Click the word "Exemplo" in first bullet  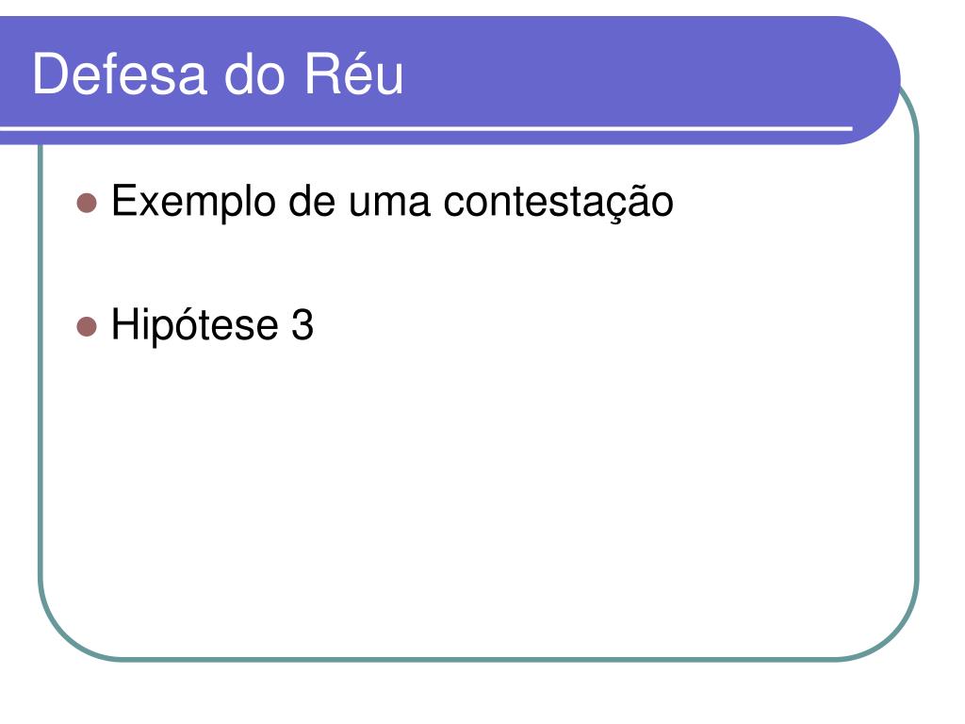coord(193,202)
